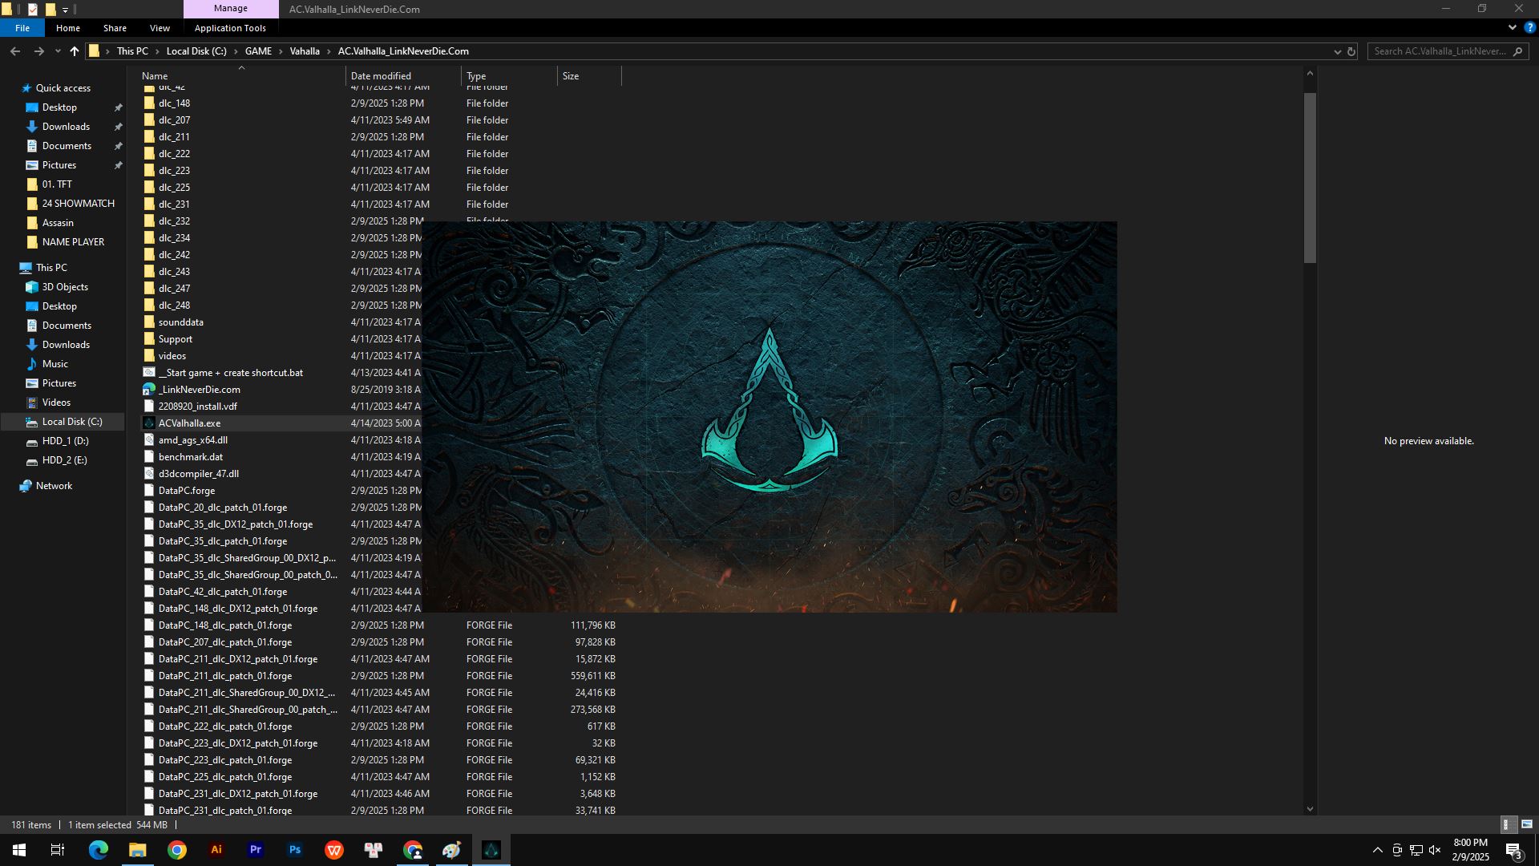Unpin Pictures from Quick access

pyautogui.click(x=118, y=164)
